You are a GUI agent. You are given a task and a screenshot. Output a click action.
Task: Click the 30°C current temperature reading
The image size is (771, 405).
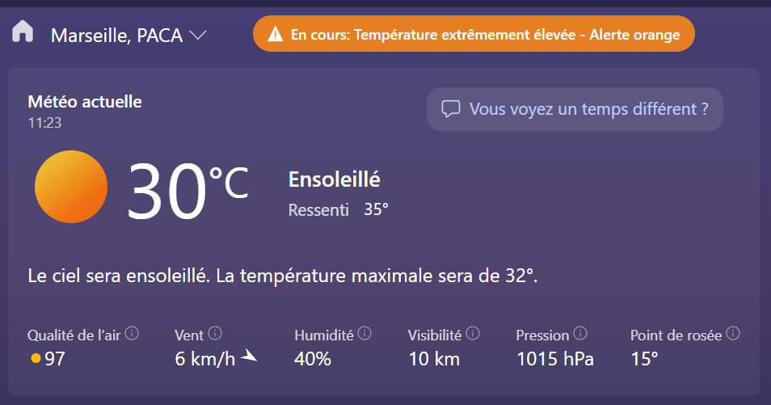tap(187, 190)
